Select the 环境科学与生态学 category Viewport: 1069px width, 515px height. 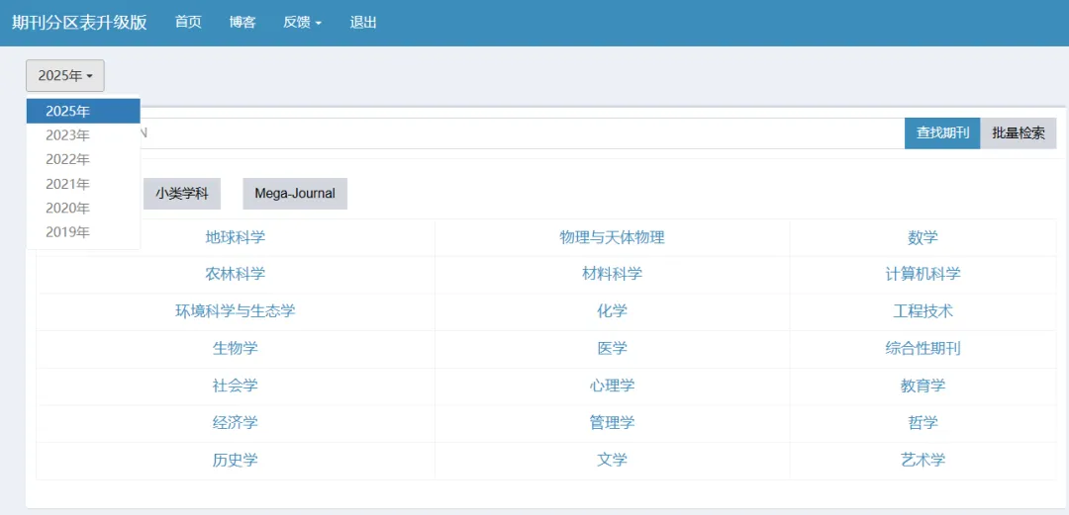point(236,312)
